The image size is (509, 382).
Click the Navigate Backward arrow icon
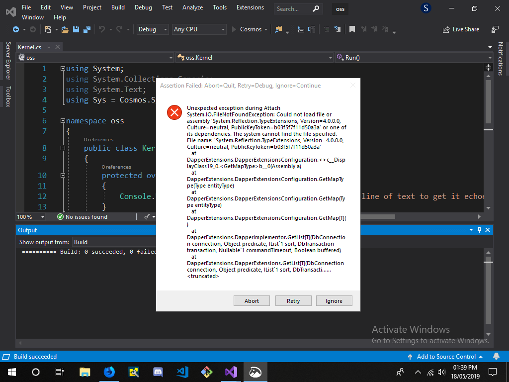pyautogui.click(x=16, y=29)
